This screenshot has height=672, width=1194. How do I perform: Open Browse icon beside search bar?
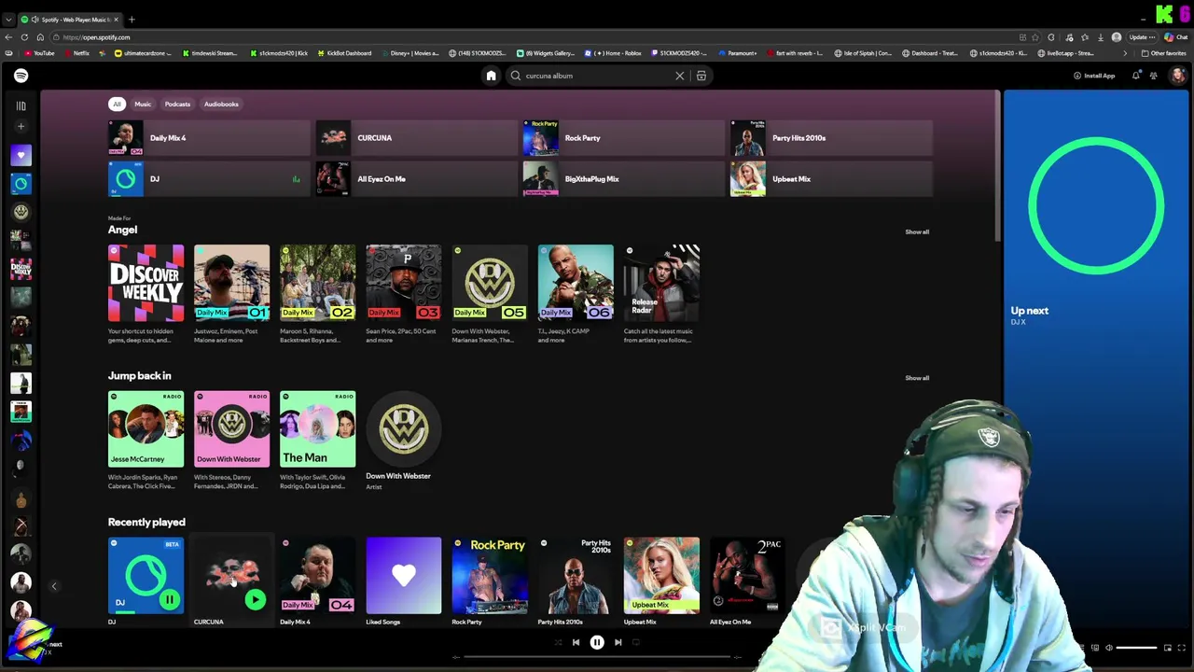(x=701, y=76)
